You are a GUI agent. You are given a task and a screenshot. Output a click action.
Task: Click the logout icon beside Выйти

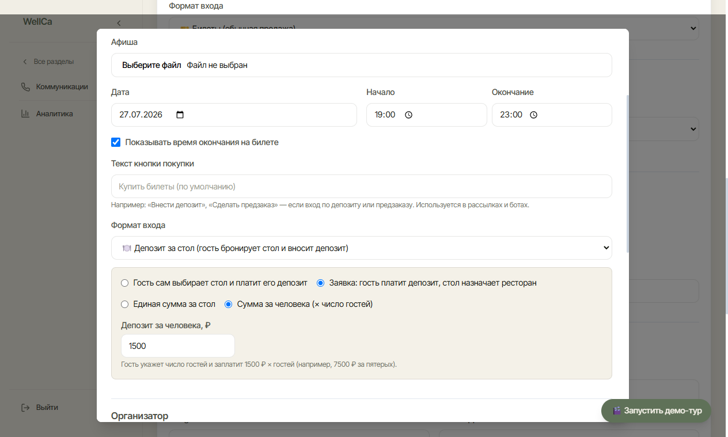25,408
